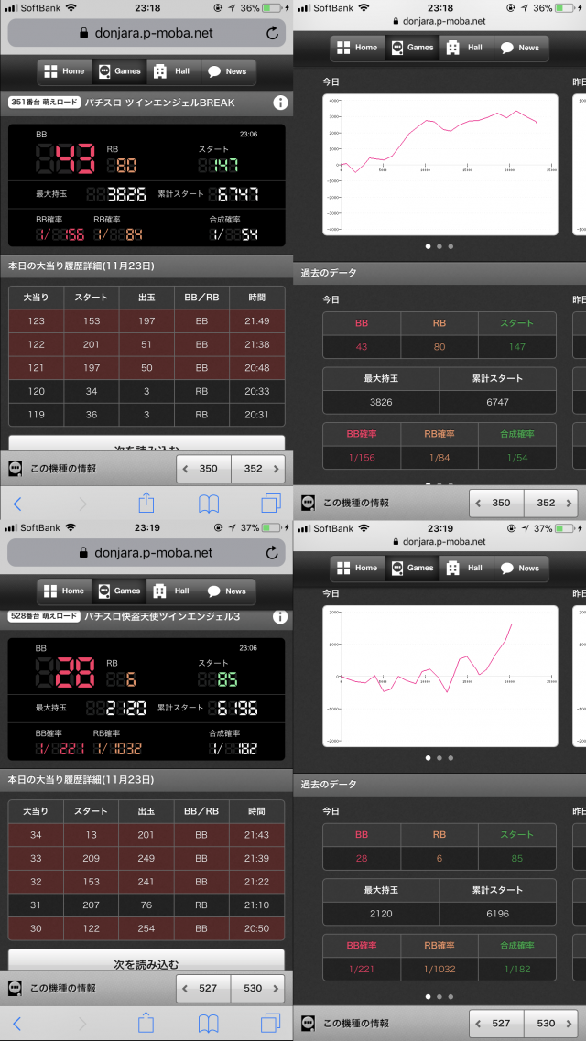Open Safari bookmarks icon under the 528番台 history table
This screenshot has width=586, height=1041.
[x=209, y=1023]
